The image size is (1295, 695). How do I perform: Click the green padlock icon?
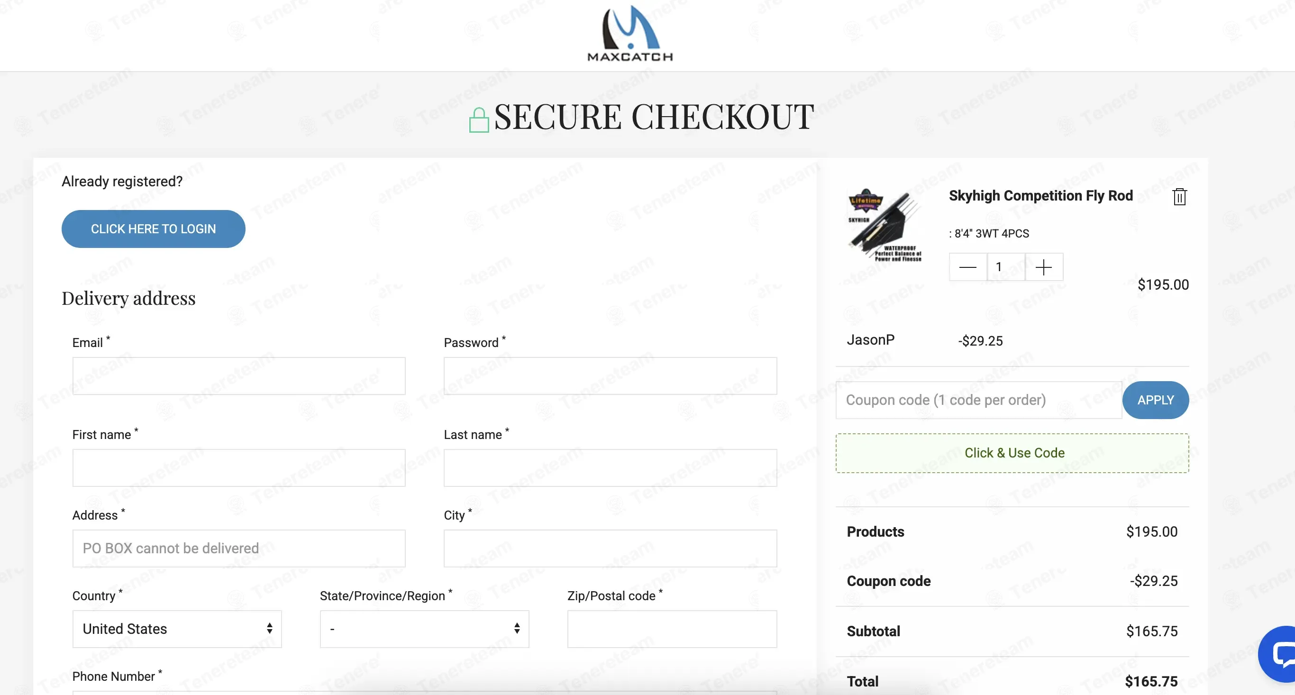click(479, 119)
